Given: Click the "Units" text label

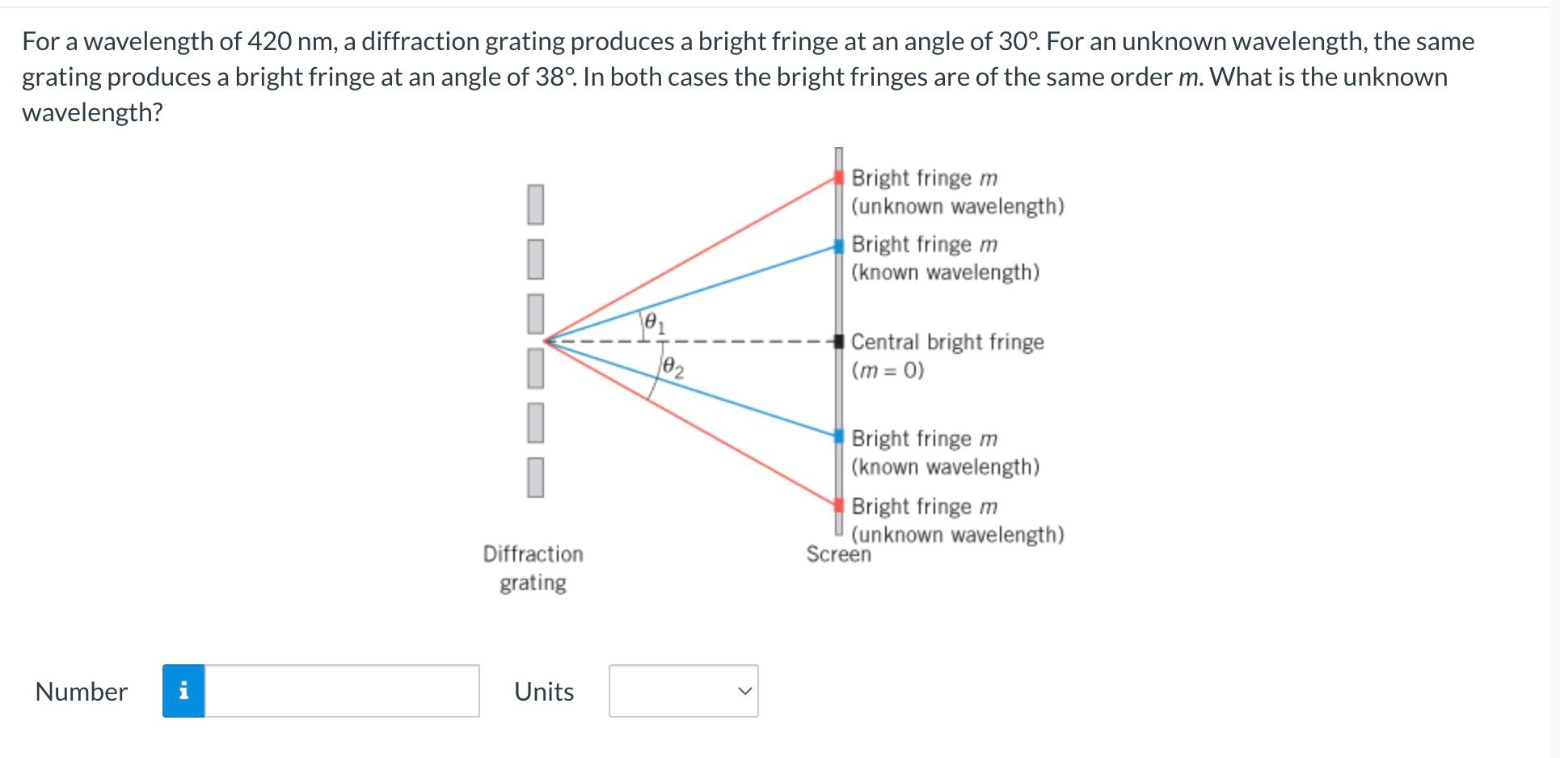Looking at the screenshot, I should (544, 692).
